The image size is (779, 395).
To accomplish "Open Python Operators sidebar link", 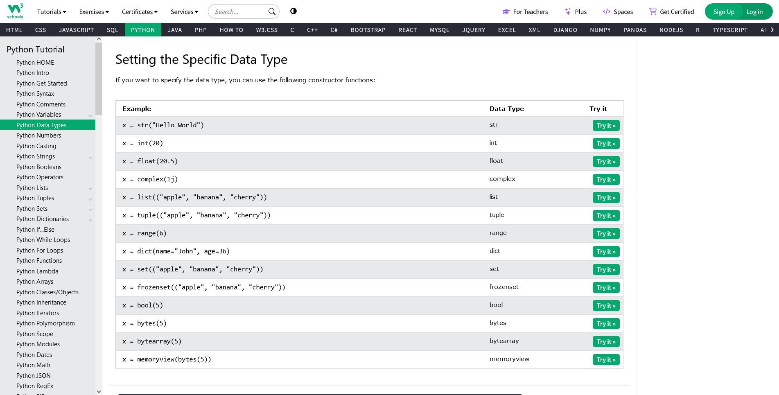I will (x=40, y=177).
